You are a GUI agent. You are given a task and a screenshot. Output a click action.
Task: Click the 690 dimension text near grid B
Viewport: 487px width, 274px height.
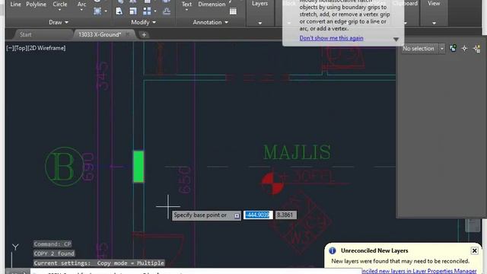88,167
